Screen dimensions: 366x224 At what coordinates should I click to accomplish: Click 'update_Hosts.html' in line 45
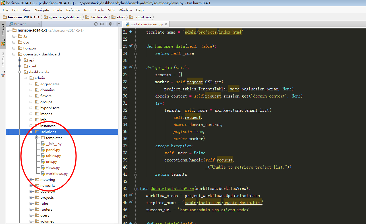(243, 203)
